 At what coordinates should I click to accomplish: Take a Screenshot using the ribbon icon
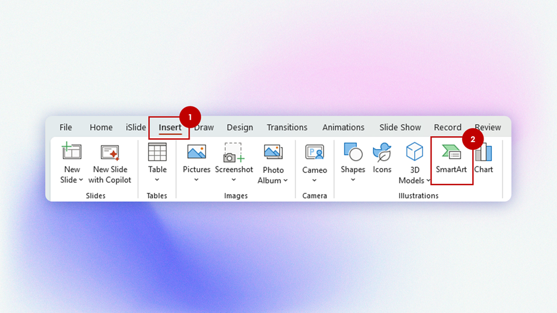233,153
